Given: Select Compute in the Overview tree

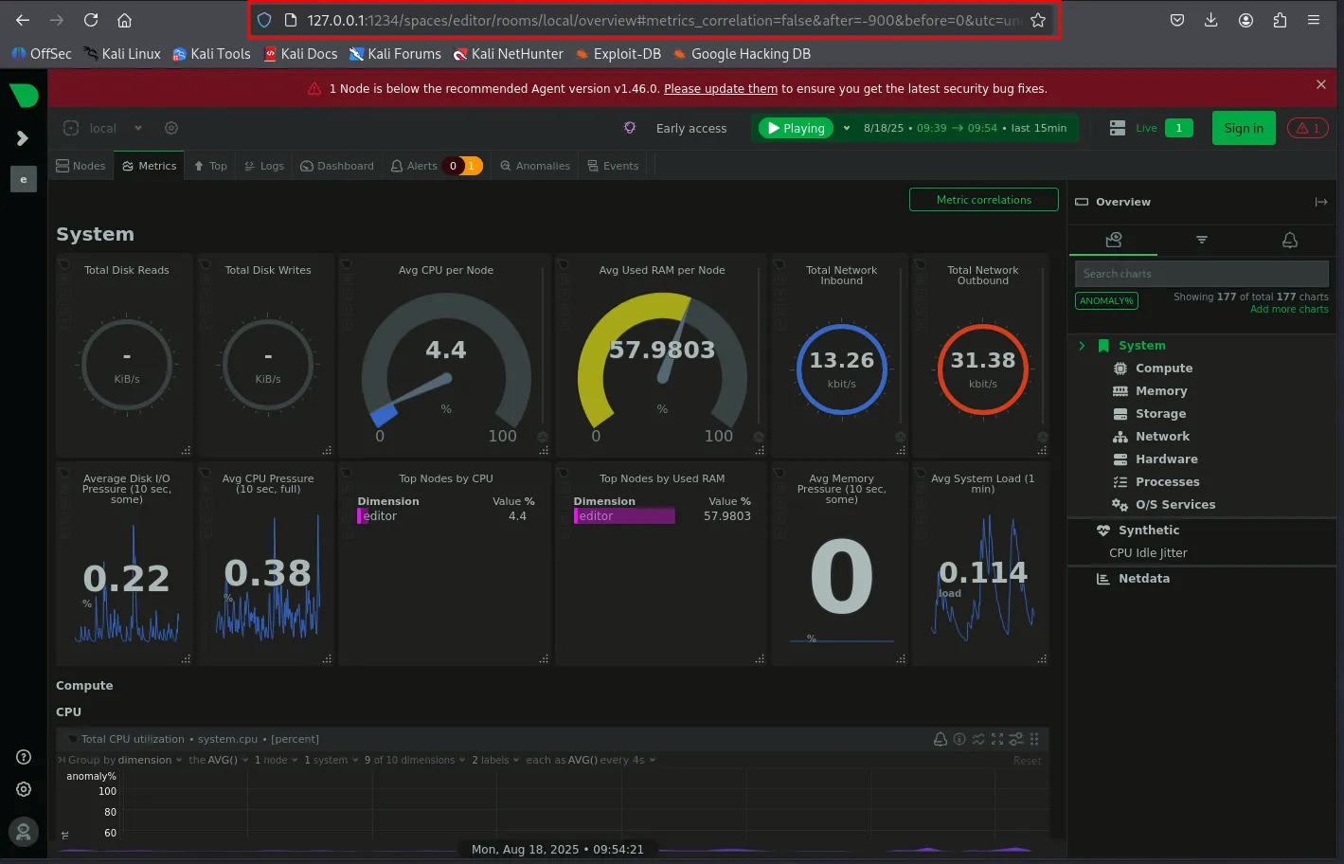Looking at the screenshot, I should 1164,369.
